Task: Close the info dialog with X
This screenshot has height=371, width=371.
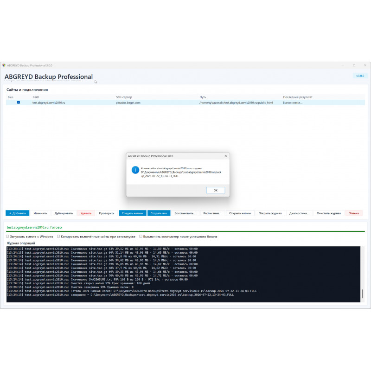Action: click(225, 156)
